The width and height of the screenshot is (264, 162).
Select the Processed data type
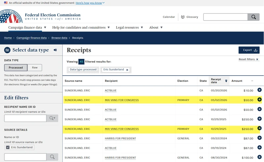(16, 67)
